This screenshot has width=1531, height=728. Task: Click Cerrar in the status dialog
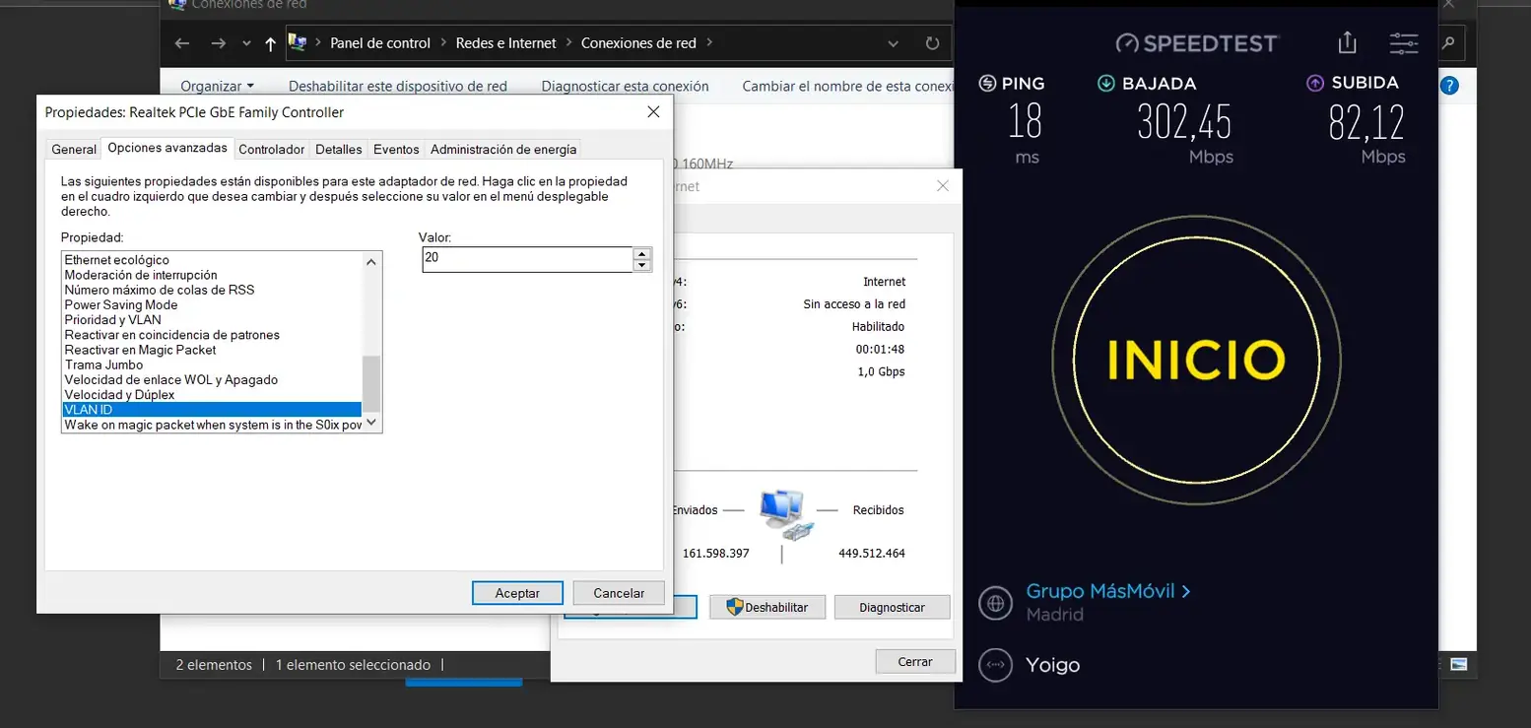click(915, 661)
